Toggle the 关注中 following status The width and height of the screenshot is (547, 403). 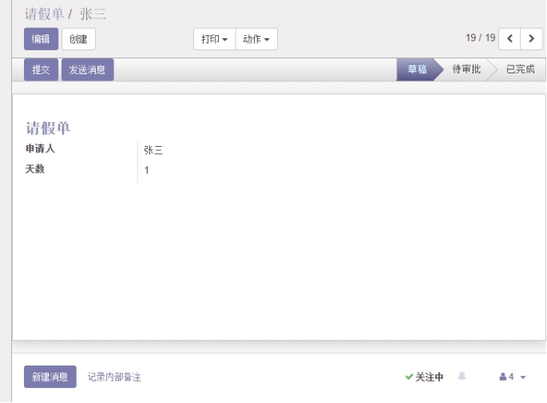(424, 377)
